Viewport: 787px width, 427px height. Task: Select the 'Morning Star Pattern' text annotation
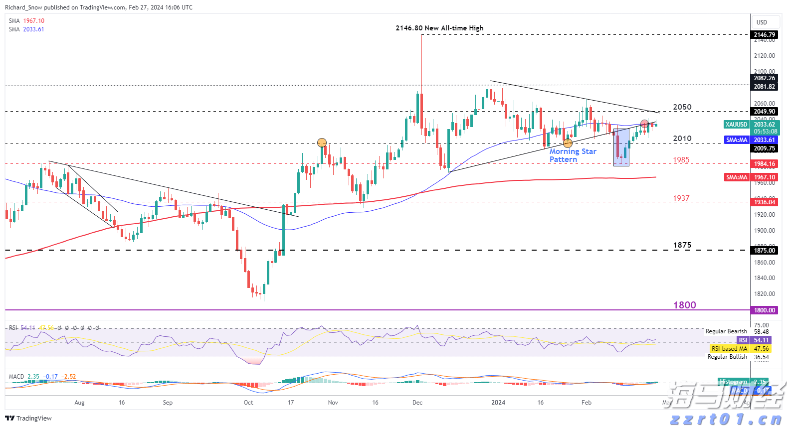coord(573,155)
